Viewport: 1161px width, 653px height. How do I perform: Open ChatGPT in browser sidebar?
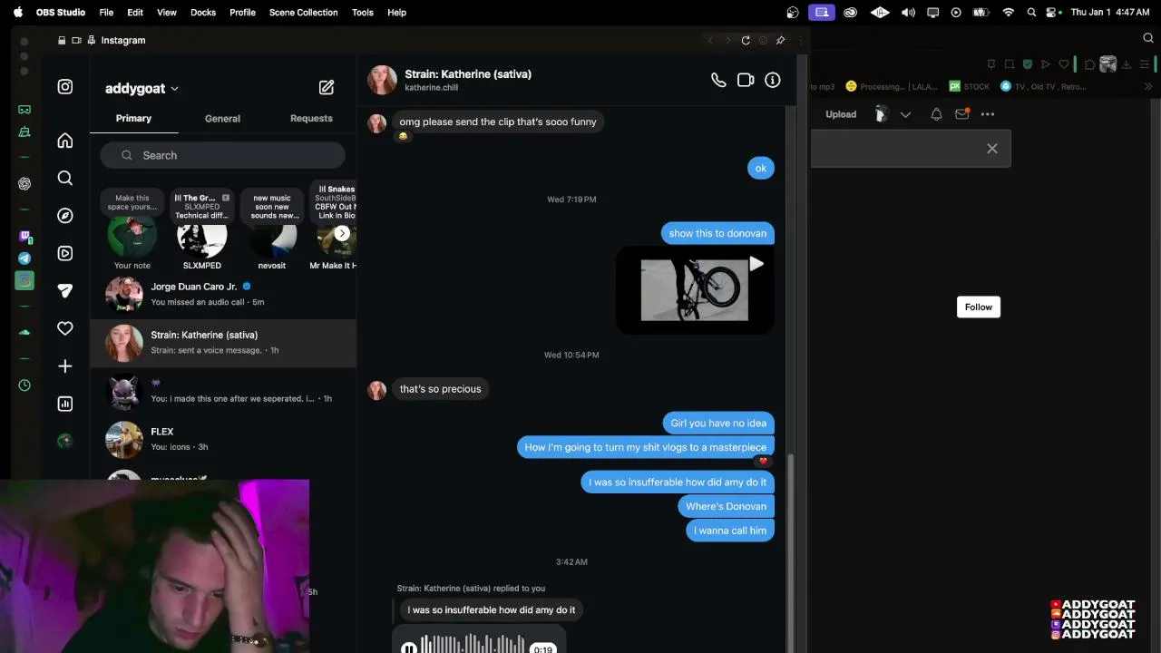pyautogui.click(x=24, y=183)
